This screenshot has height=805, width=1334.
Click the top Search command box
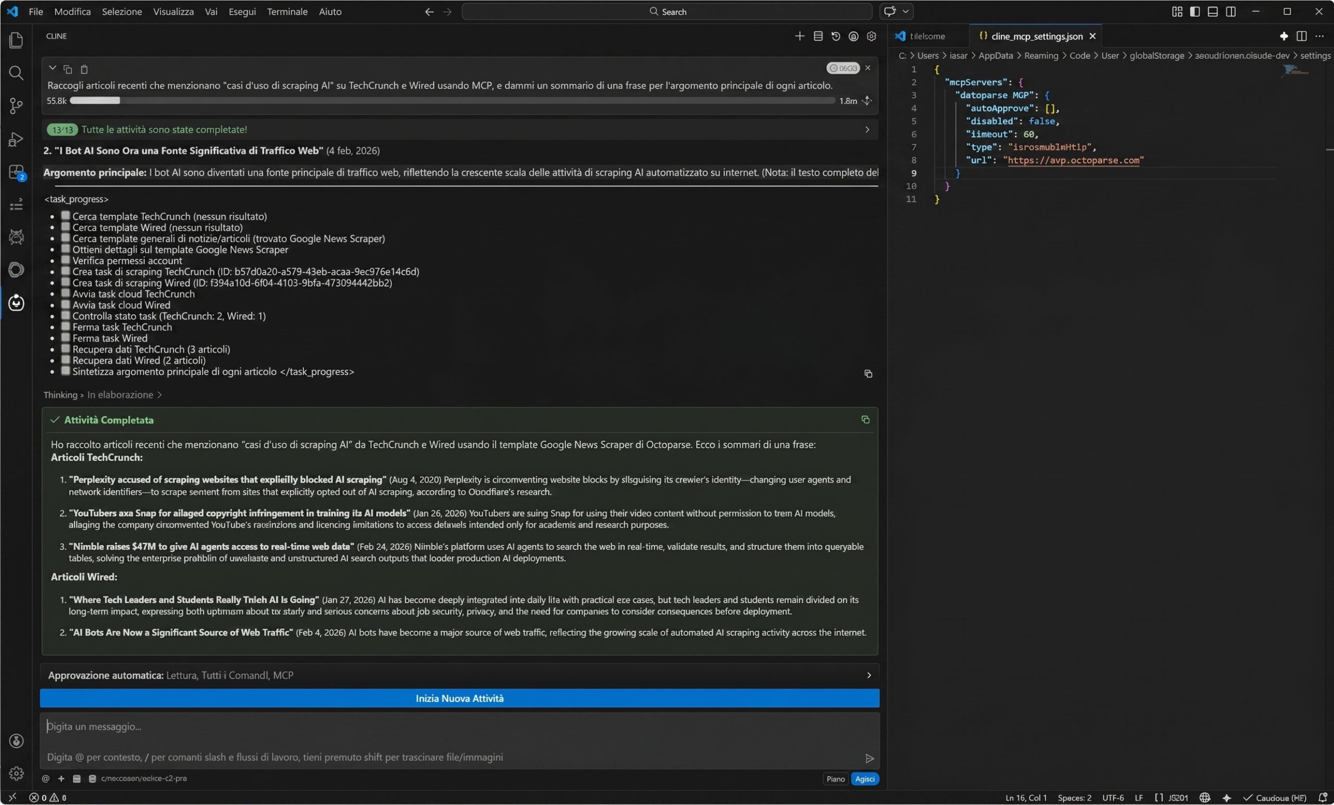(667, 11)
